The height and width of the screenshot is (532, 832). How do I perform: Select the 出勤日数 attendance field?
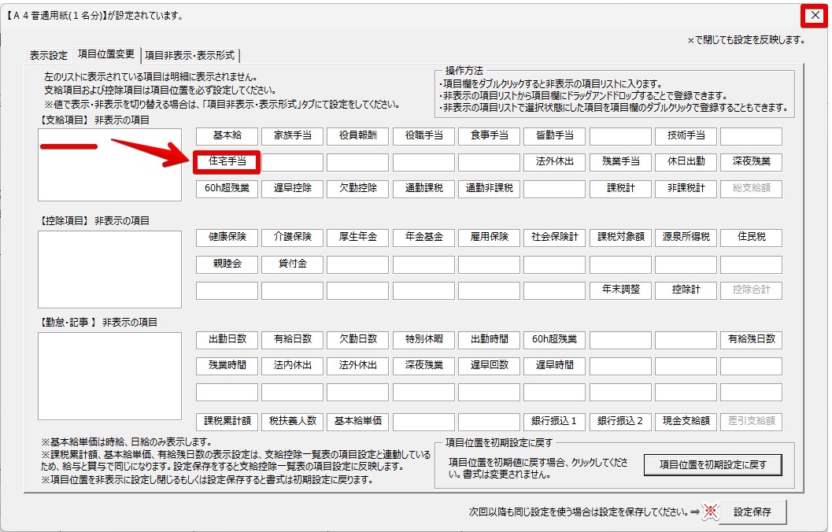(227, 339)
